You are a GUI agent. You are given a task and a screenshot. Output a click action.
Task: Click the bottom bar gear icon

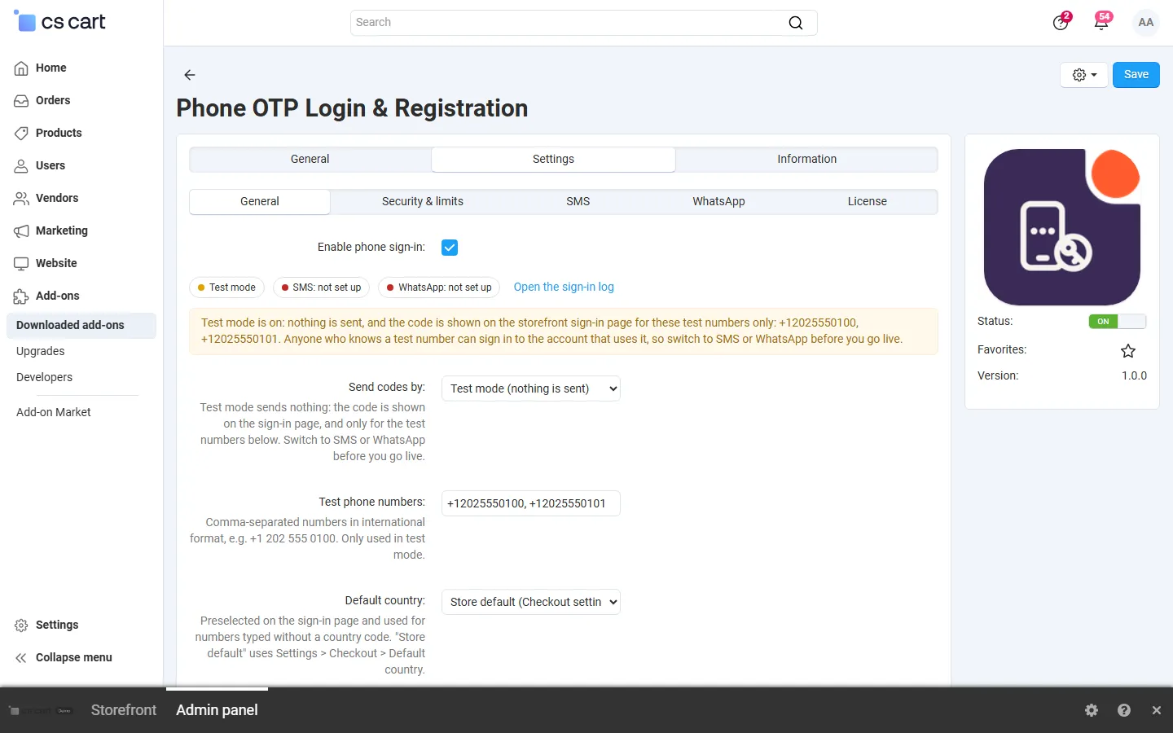click(x=1092, y=710)
